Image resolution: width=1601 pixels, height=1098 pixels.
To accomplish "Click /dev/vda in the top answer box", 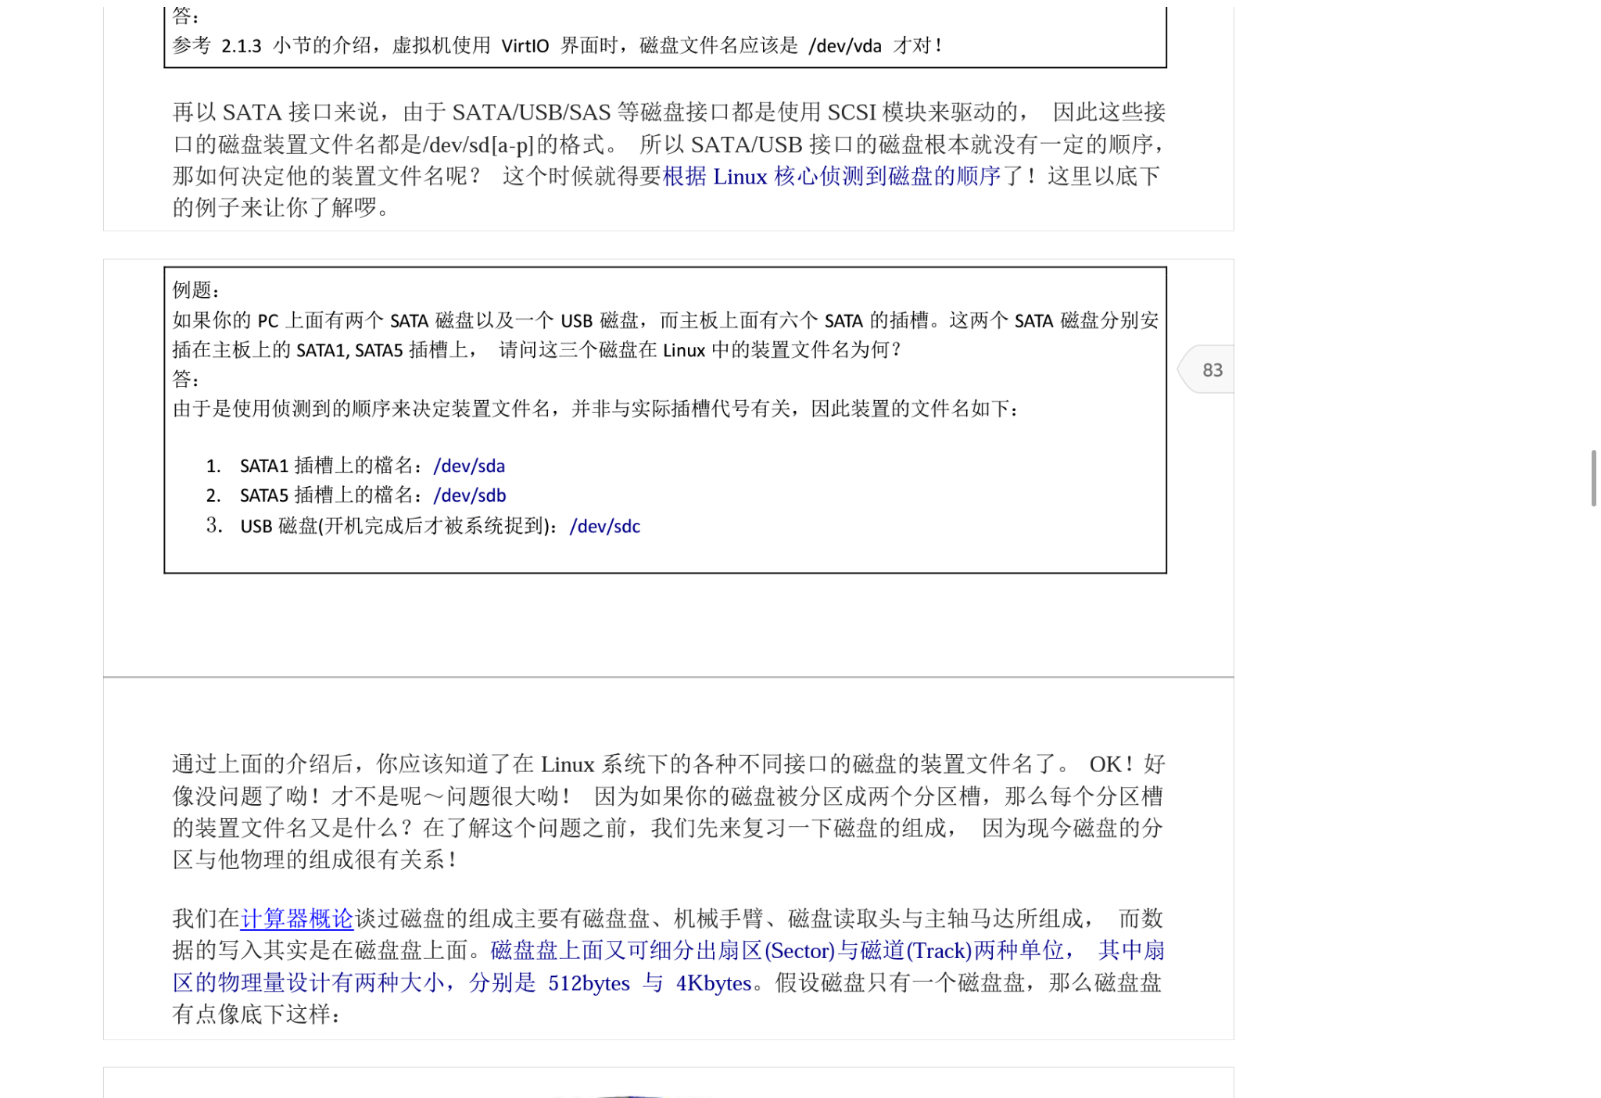I will 844,46.
